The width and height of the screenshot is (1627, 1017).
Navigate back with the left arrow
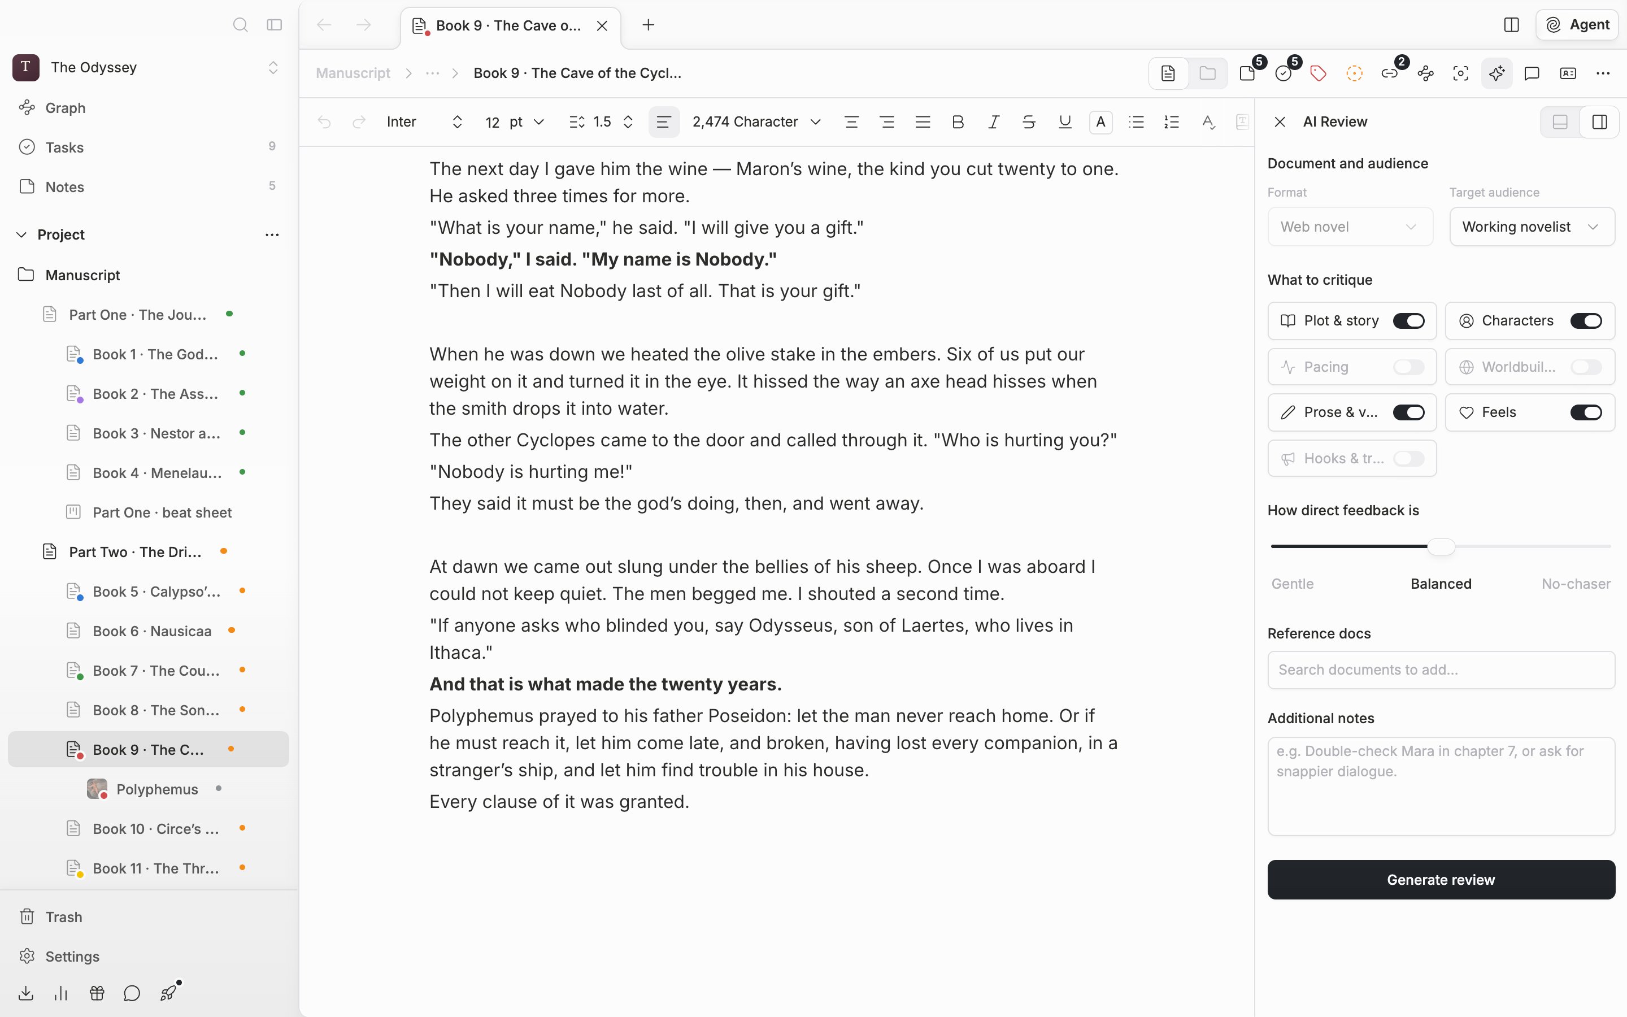coord(324,25)
